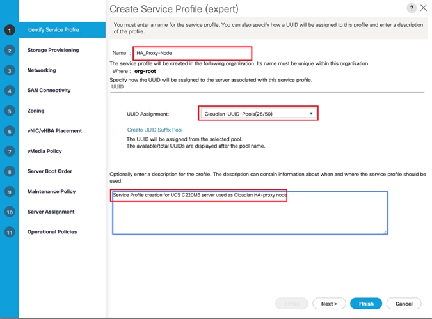Click step 6 circle icon
The width and height of the screenshot is (432, 319).
pyautogui.click(x=10, y=131)
